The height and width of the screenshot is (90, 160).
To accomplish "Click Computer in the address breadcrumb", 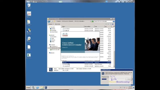I will (x=59, y=21).
